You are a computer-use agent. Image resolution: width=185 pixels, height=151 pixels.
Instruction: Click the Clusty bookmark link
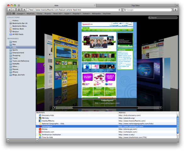pyautogui.click(x=39, y=14)
